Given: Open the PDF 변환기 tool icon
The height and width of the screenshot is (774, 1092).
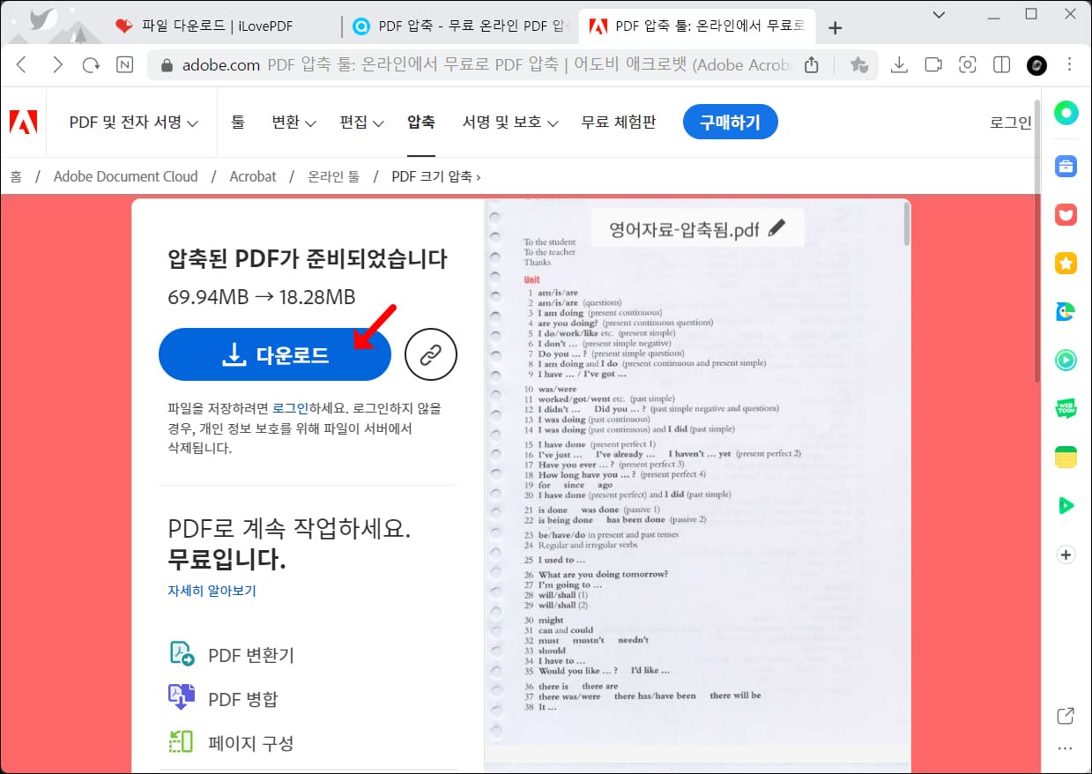Looking at the screenshot, I should tap(180, 654).
